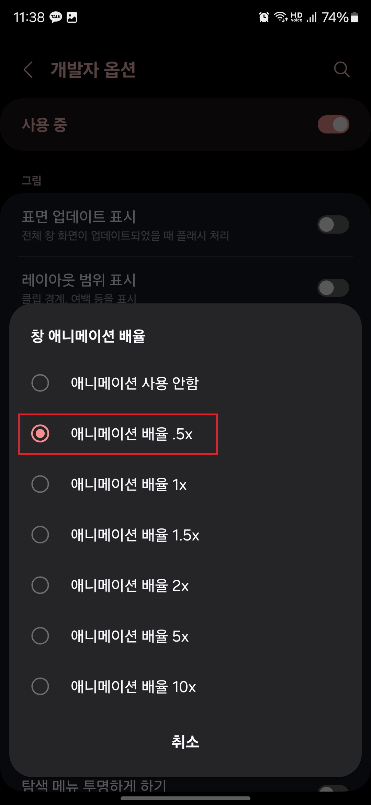Enable the 표면 업데이트 표시 switch
The height and width of the screenshot is (805, 371).
point(333,224)
